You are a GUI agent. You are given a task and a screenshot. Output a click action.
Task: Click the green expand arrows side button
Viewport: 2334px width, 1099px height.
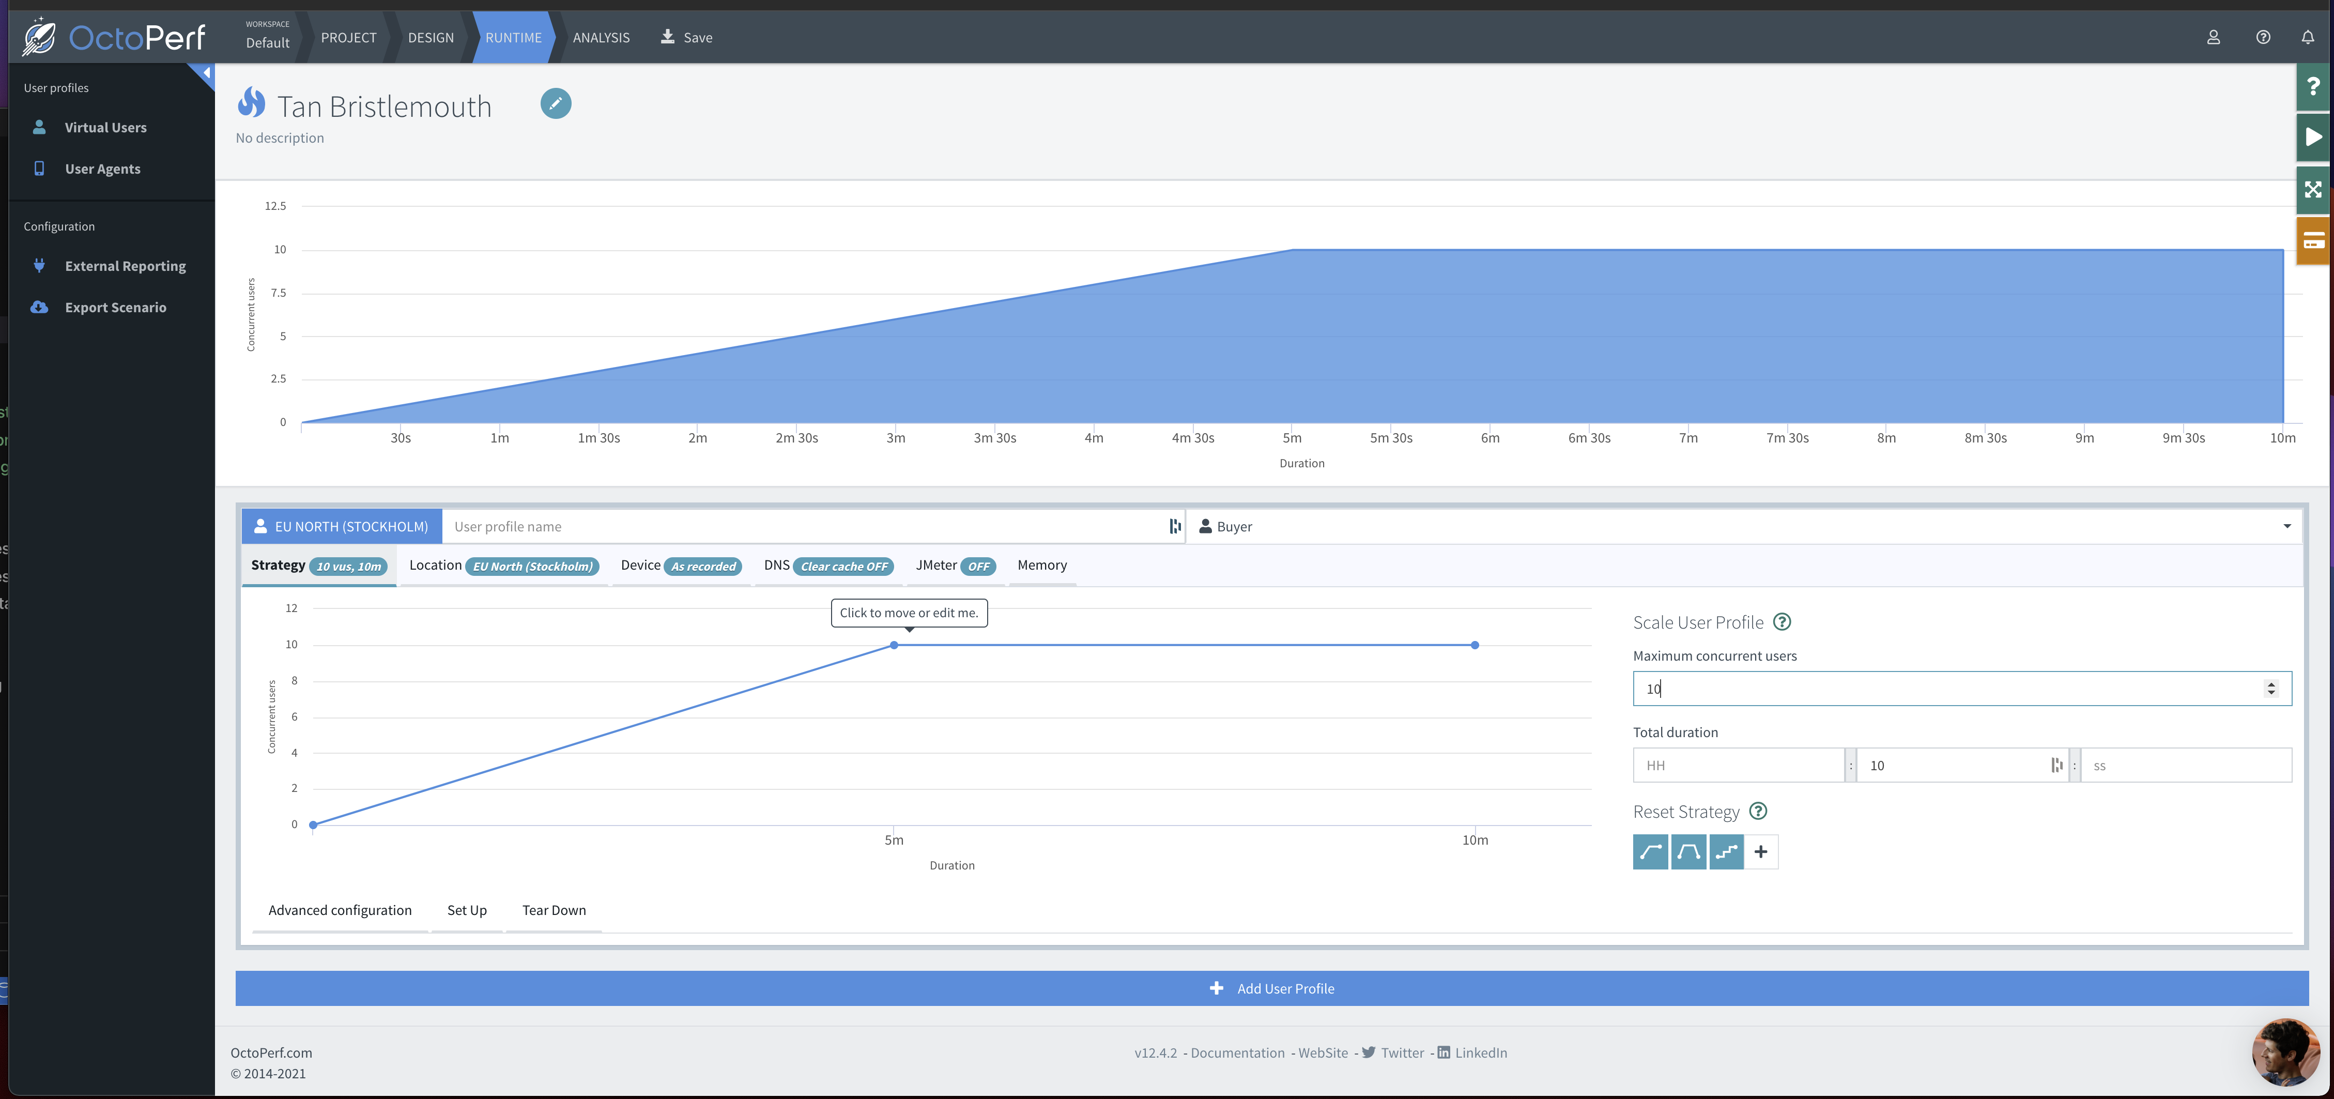[x=2313, y=189]
